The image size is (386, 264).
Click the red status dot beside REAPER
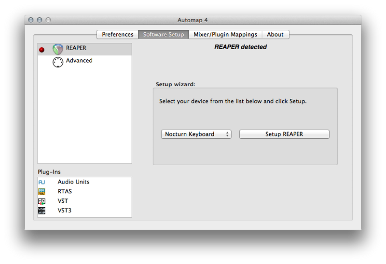42,50
